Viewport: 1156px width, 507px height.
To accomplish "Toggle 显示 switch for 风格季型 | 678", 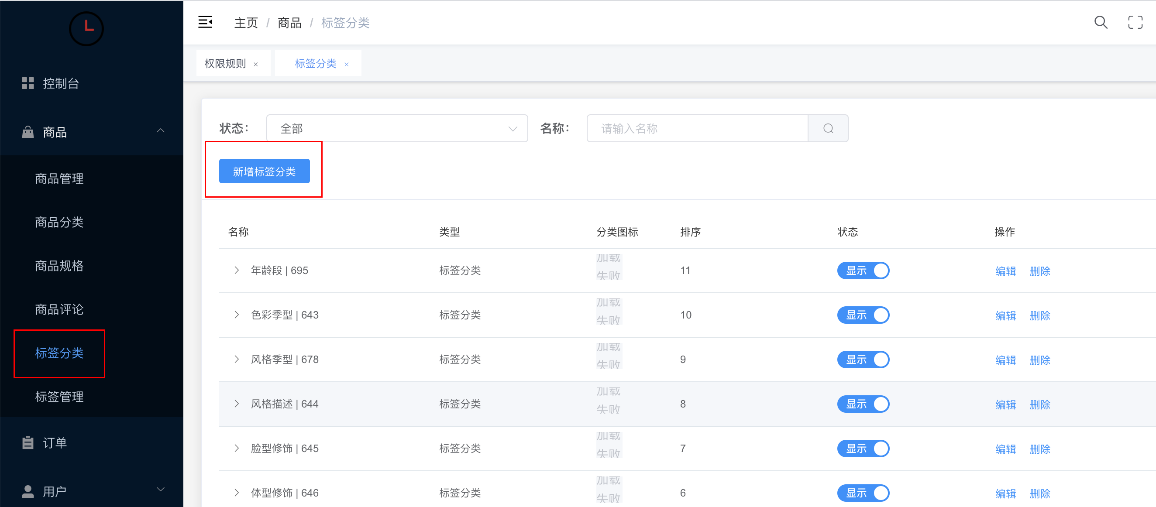I will [x=863, y=360].
